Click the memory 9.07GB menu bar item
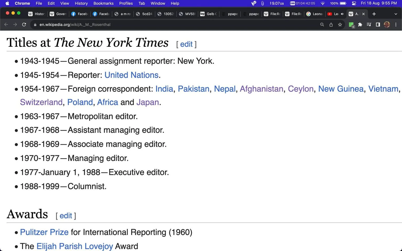402x251 pixels. (x=277, y=3)
